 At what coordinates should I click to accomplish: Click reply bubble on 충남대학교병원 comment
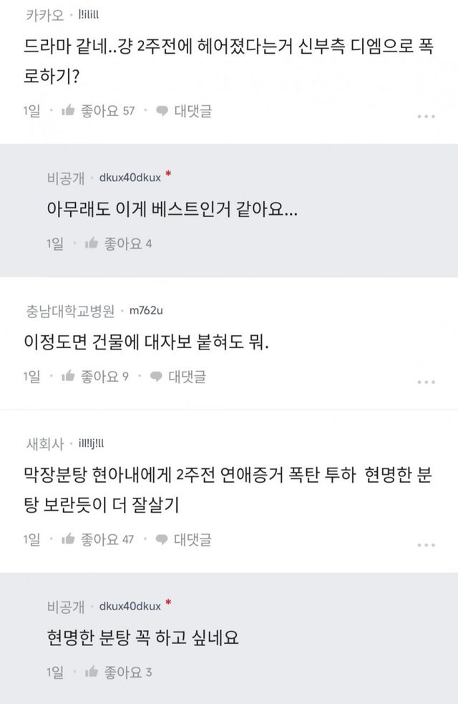pyautogui.click(x=155, y=376)
